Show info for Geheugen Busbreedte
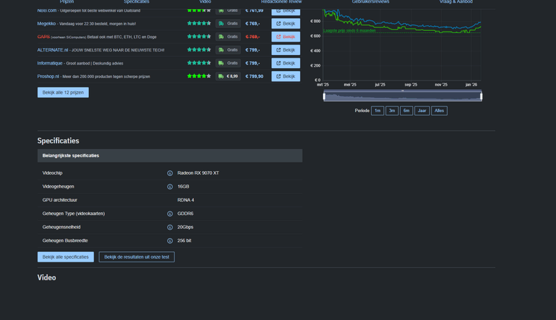Image resolution: width=556 pixels, height=320 pixels. point(170,241)
